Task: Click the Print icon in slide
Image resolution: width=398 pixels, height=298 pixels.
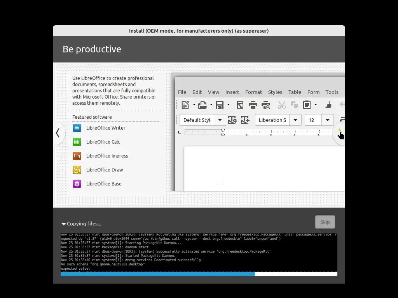Action: [x=253, y=105]
